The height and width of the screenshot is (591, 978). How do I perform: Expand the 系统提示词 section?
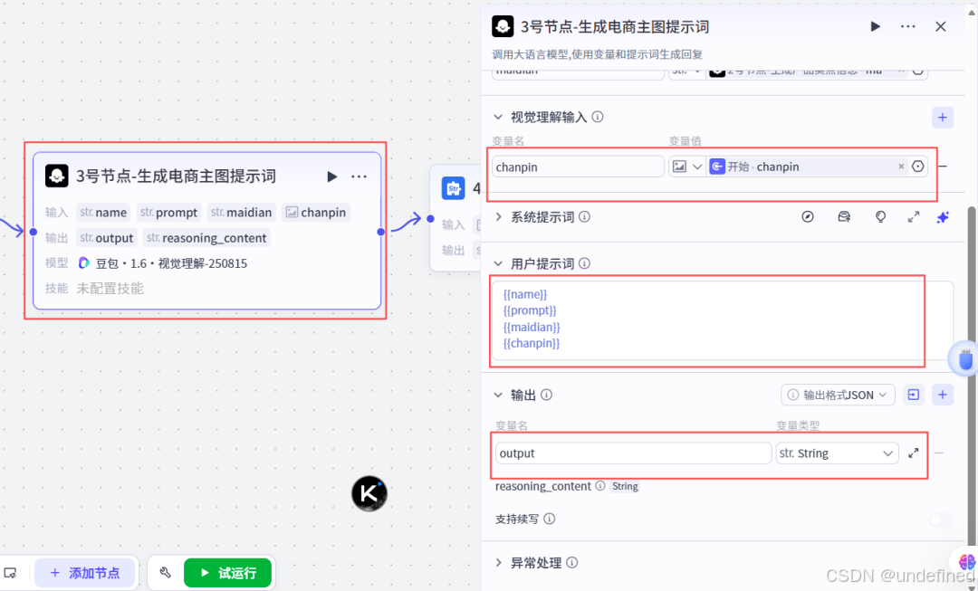point(498,217)
